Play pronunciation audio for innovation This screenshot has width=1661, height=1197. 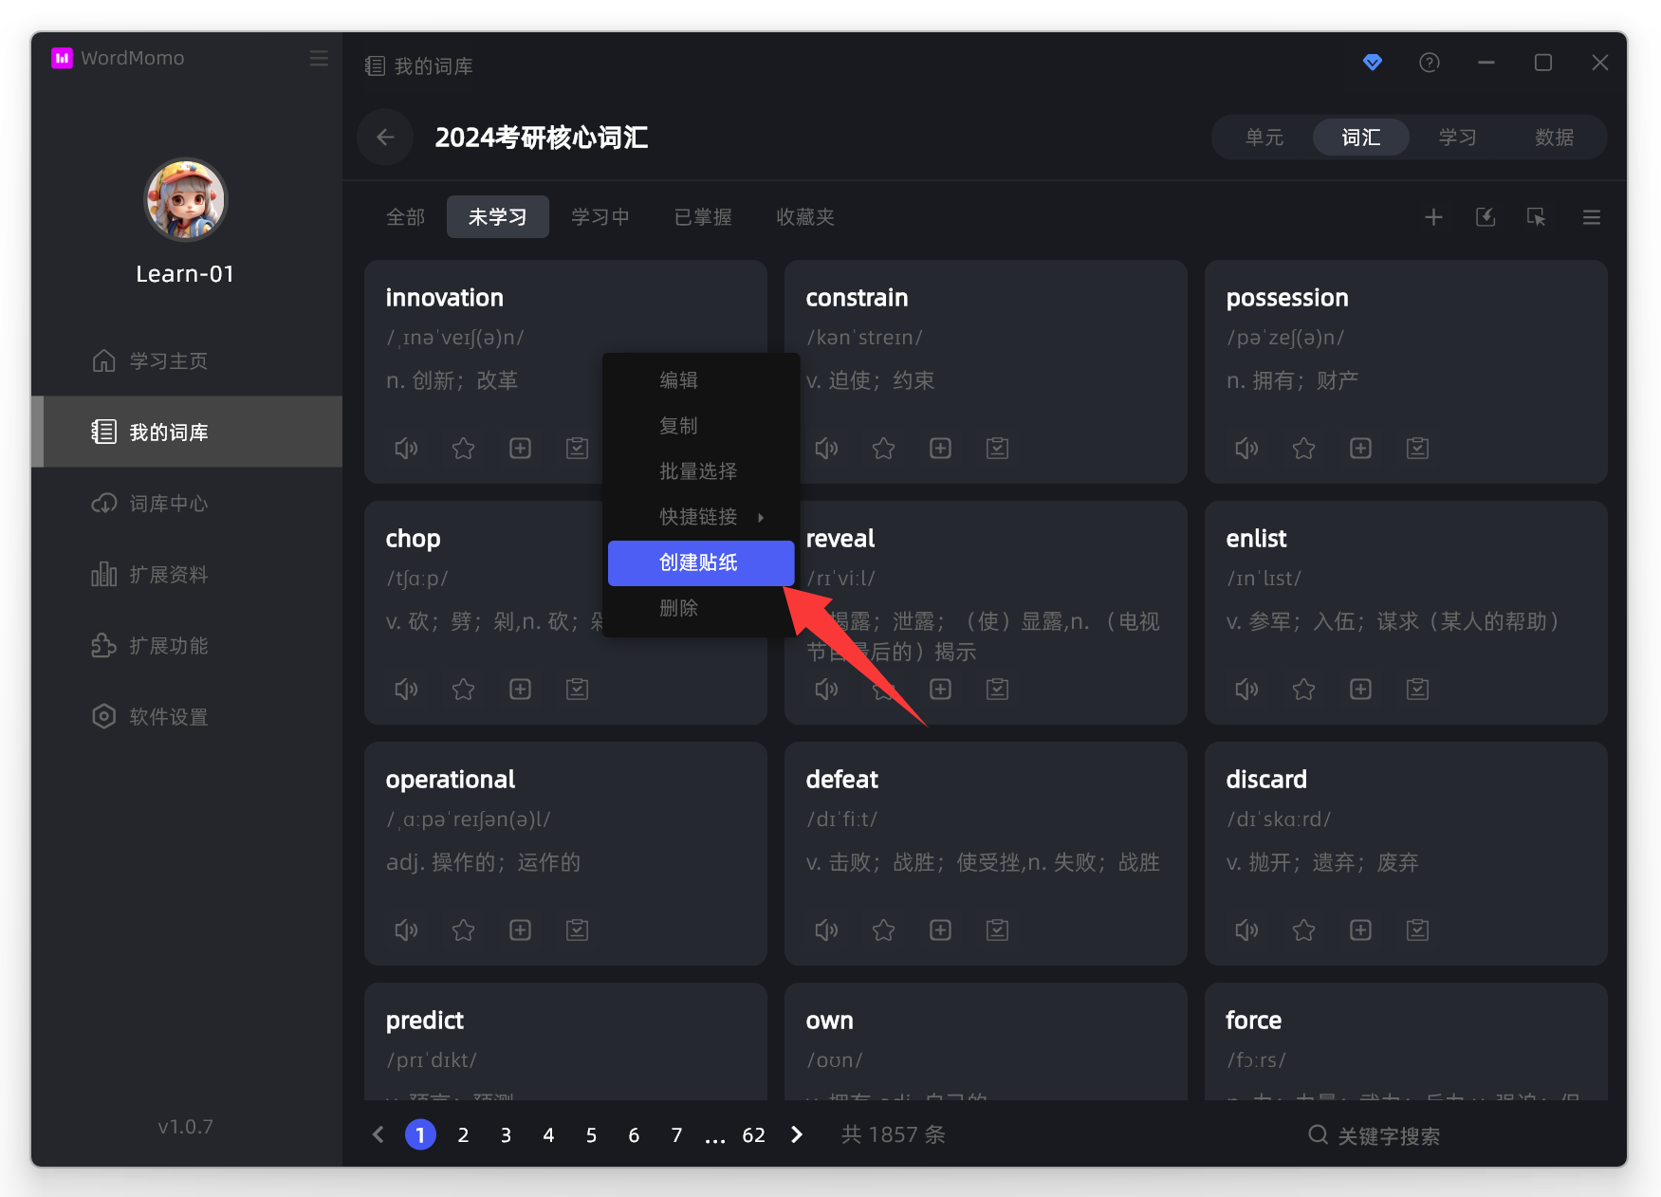[406, 449]
